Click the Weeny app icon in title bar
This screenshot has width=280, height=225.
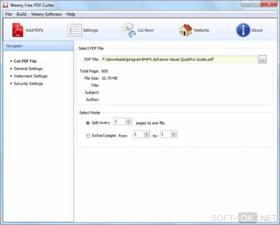click(x=5, y=5)
